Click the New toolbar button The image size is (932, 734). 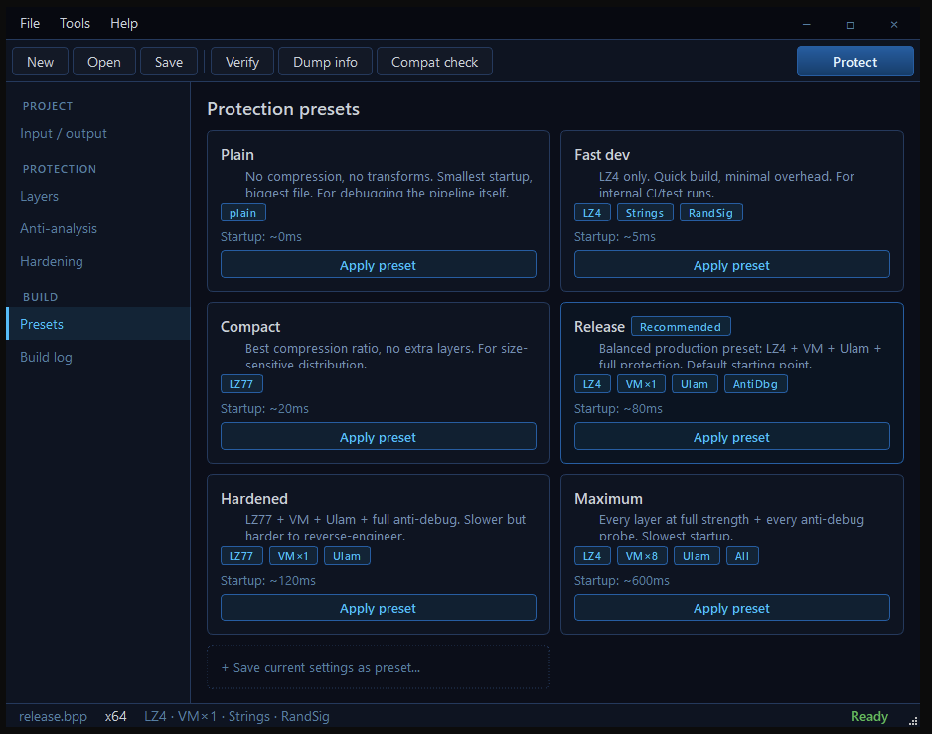click(x=41, y=62)
